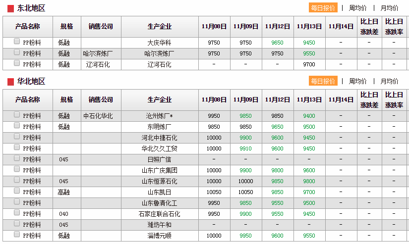Tick the 山东凯日 row checkbox

(x=17, y=191)
